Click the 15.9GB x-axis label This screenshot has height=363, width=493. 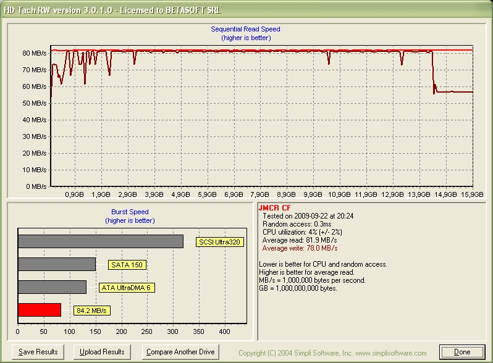click(472, 194)
